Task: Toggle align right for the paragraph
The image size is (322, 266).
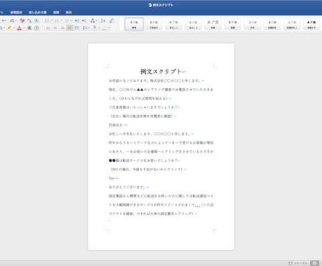Action: 62,28
